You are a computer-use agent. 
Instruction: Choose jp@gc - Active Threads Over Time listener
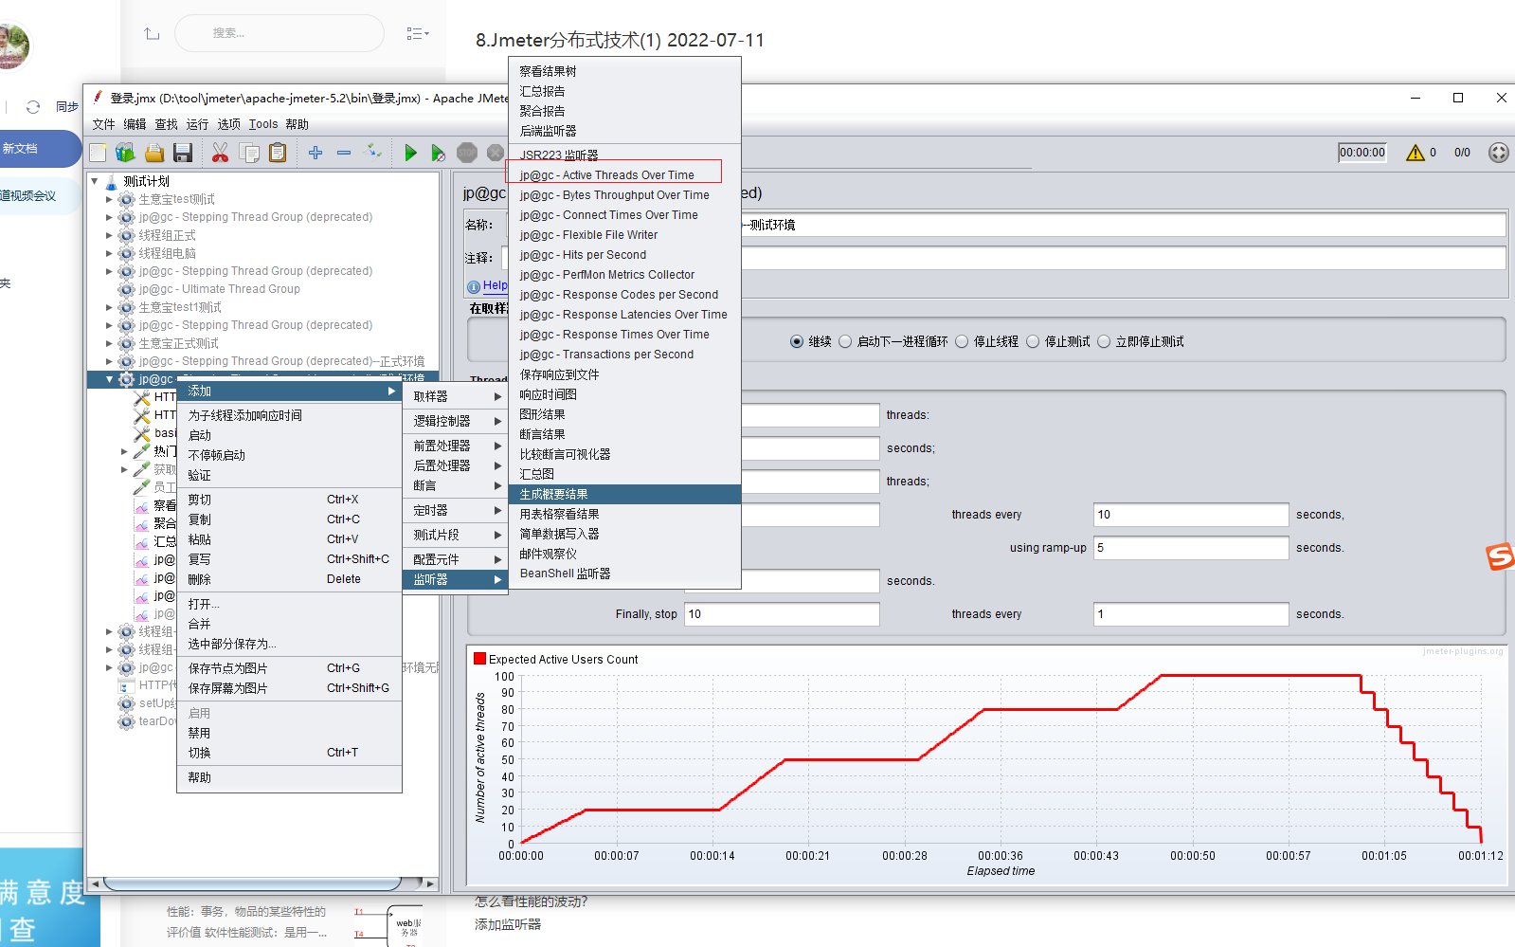click(x=624, y=175)
